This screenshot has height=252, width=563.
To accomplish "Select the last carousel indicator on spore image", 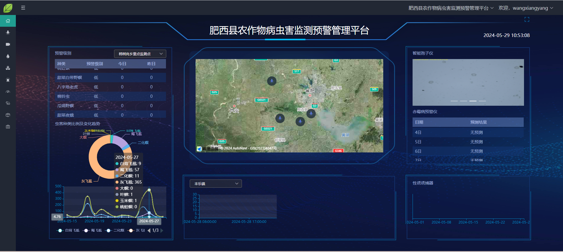I will (x=482, y=101).
